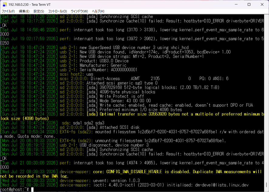Click '[Tue Jul 21 00:30:06 2026]' timestamp
Viewport: 269px width, 192px height.
pos(29,163)
